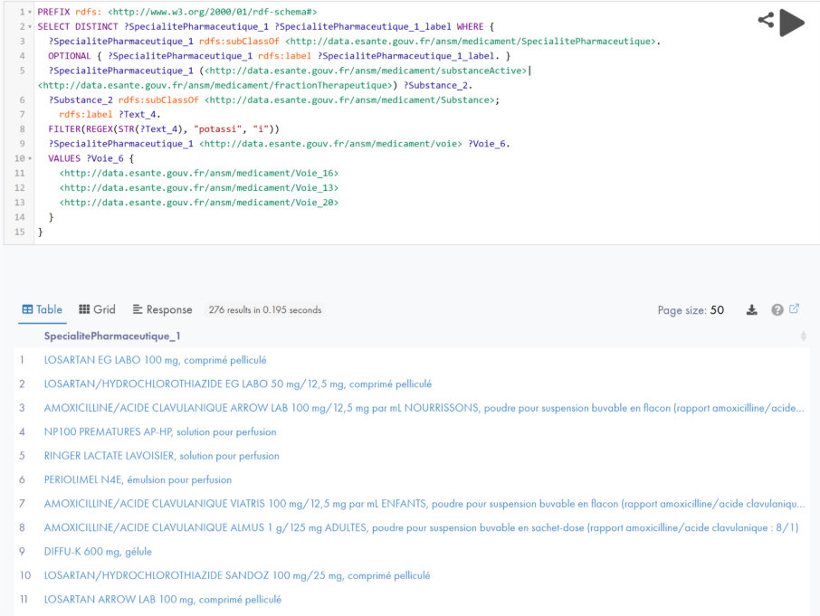This screenshot has width=820, height=616.
Task: Switch to the Table results tab
Action: click(x=43, y=309)
